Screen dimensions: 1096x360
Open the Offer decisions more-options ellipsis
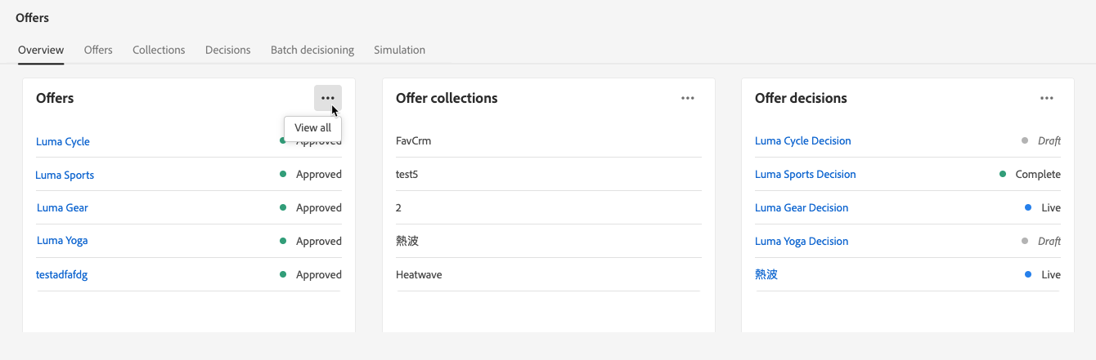click(x=1047, y=98)
